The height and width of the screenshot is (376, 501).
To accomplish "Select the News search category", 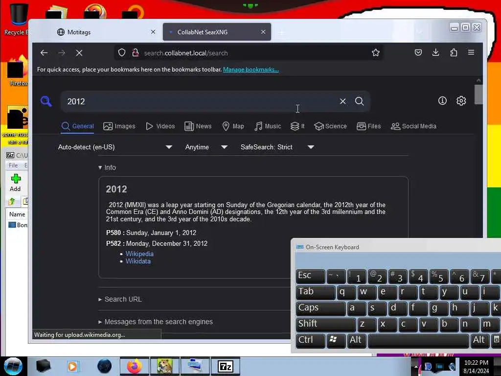I will tap(198, 126).
